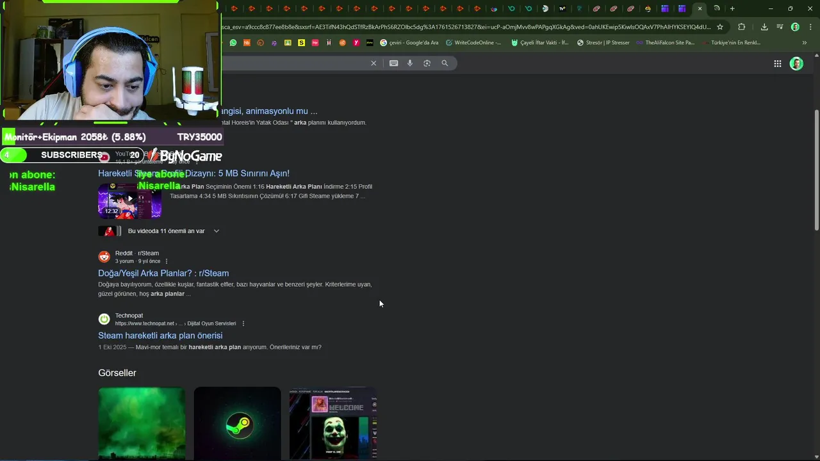The height and width of the screenshot is (461, 820).
Task: Open the 'Çayeli İftar Vakti' bookmark
Action: click(x=539, y=43)
